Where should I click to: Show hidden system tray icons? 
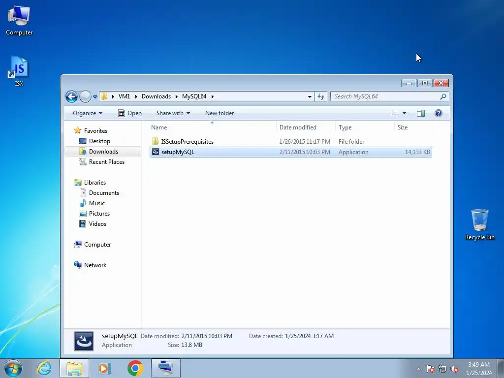(418, 369)
